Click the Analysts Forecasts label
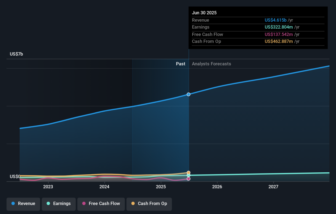This screenshot has width=336, height=214. coord(211,64)
